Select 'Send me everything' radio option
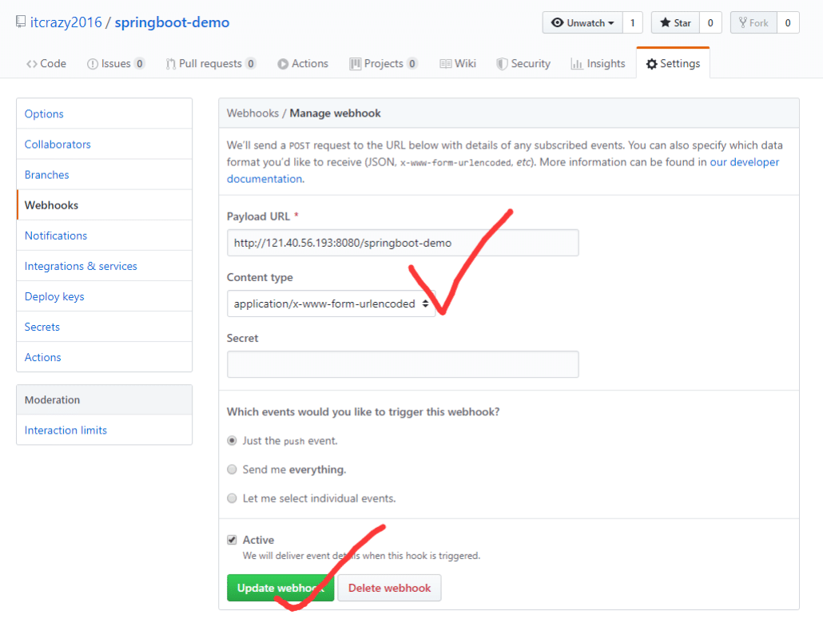The image size is (823, 619). pos(233,470)
